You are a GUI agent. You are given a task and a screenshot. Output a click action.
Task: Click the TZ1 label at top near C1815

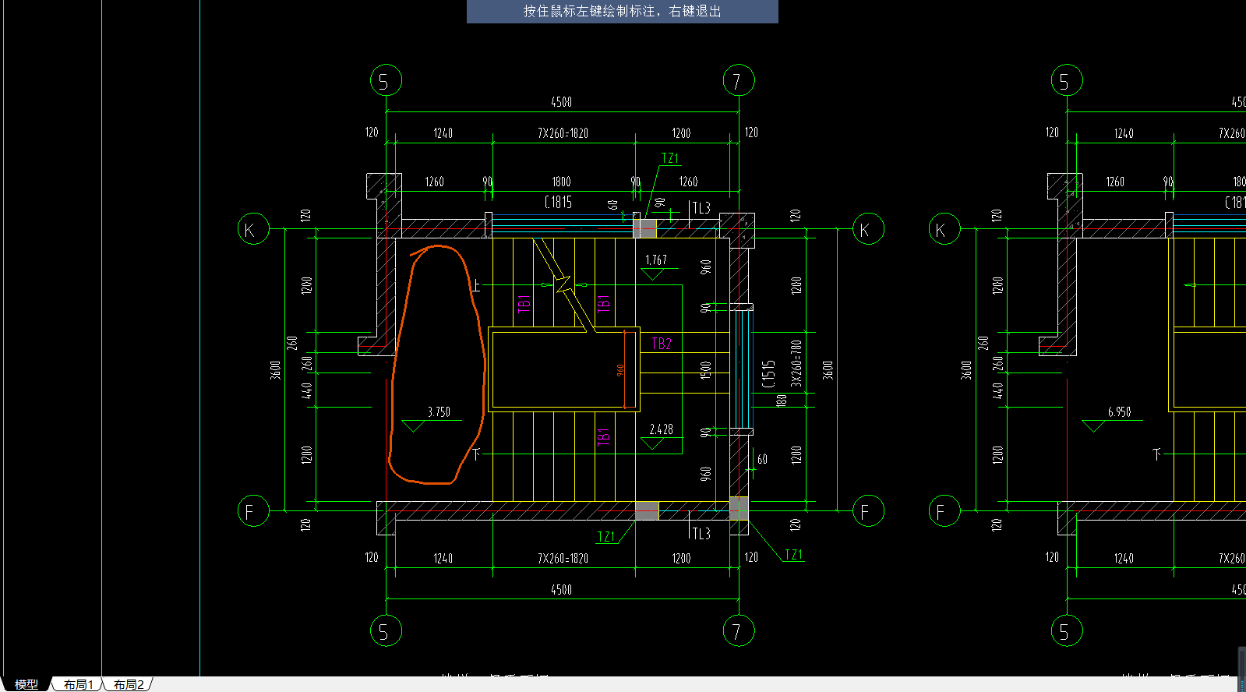670,159
